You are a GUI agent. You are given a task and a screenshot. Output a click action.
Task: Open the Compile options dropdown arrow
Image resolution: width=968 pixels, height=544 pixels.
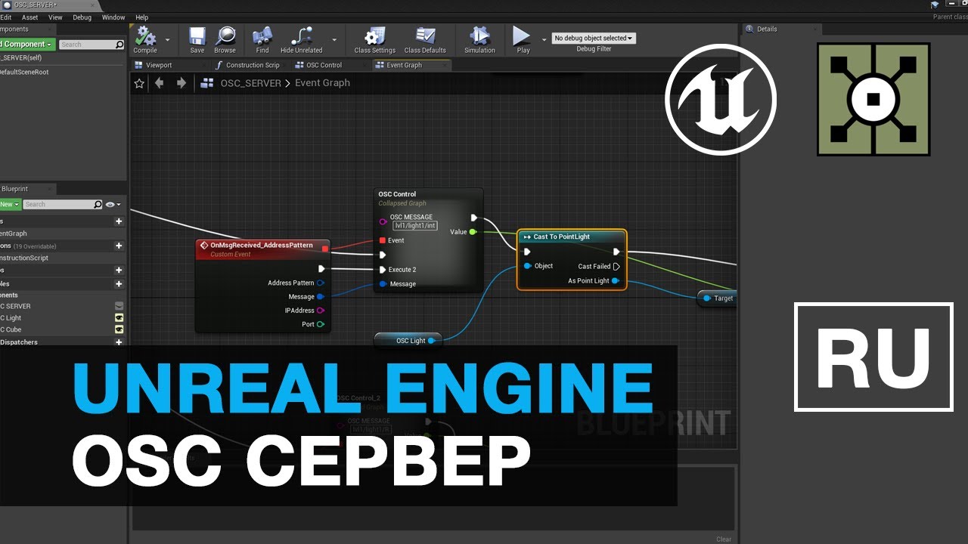(x=167, y=39)
